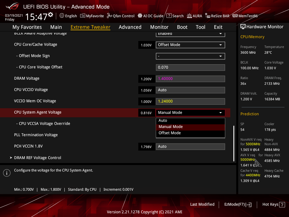Select Extreme Tweaker tab
This screenshot has width=289, height=217.
[91, 27]
